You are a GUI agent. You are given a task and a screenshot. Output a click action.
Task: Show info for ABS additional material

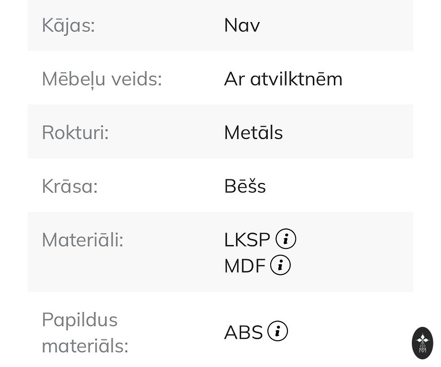click(x=277, y=331)
